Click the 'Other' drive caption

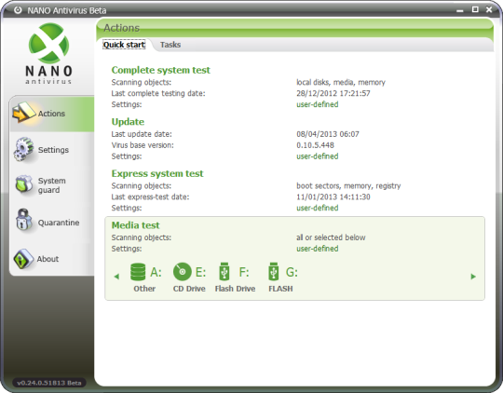pos(144,289)
